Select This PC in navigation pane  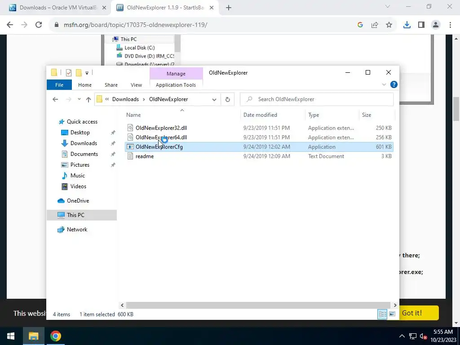[75, 215]
